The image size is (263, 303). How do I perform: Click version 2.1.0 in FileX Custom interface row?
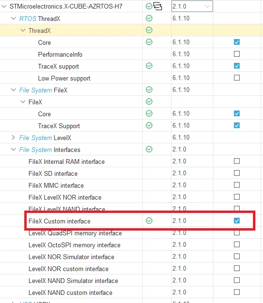click(x=179, y=221)
